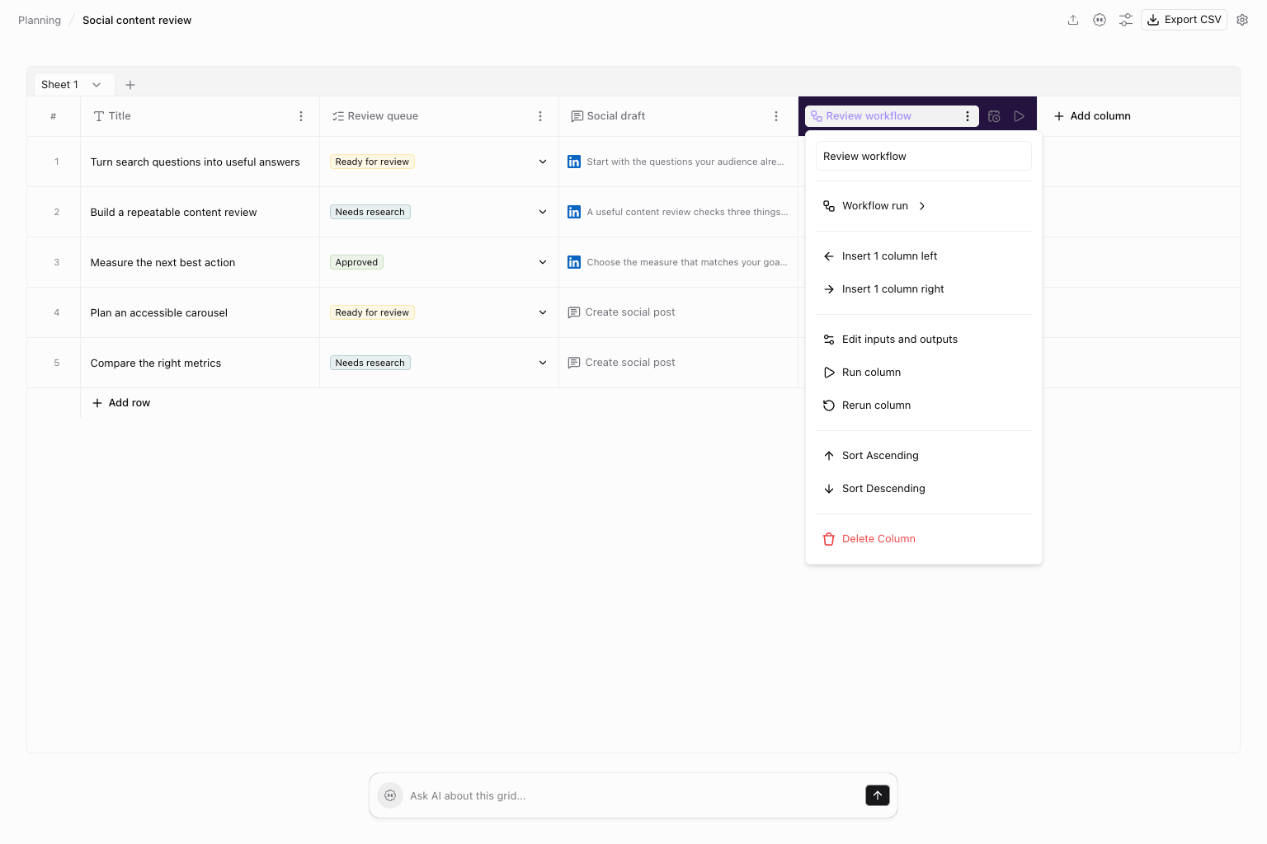1267x844 pixels.
Task: Click the AI sparkle icon beside prompt field
Action: pyautogui.click(x=390, y=795)
